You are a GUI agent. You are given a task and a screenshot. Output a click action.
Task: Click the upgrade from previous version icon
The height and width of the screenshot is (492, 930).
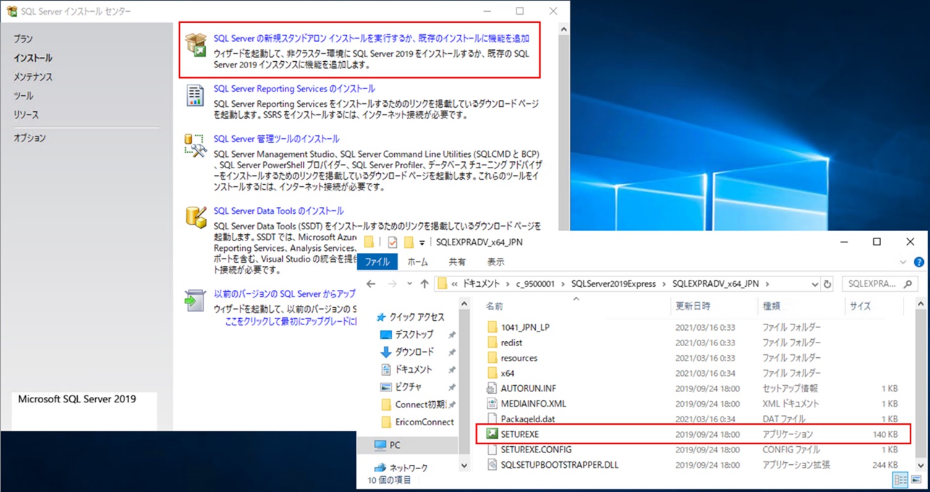point(195,300)
